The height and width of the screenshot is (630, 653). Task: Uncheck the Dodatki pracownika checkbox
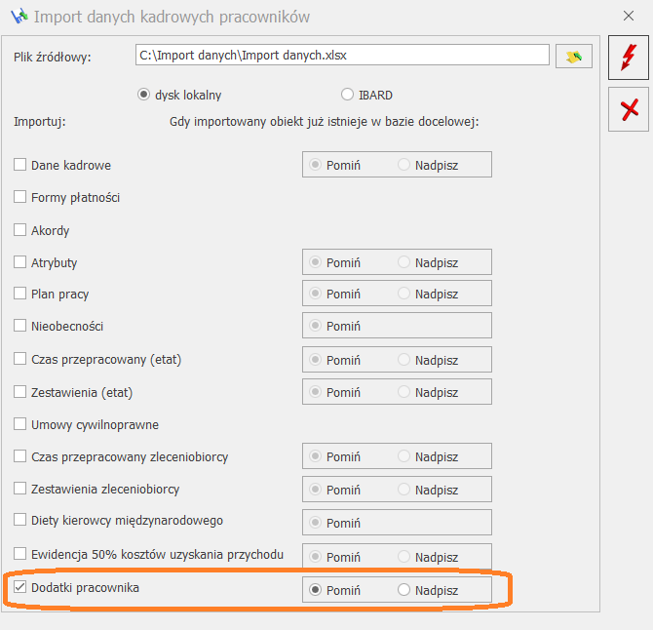click(20, 587)
